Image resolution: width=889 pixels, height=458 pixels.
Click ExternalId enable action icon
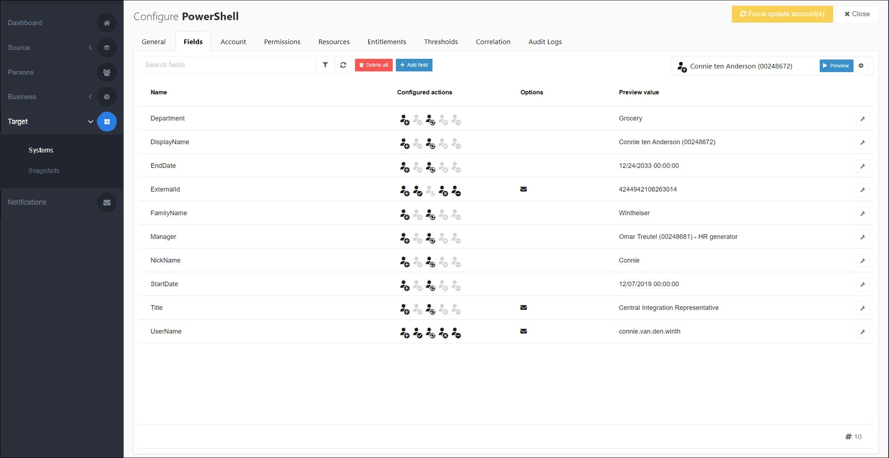point(418,191)
